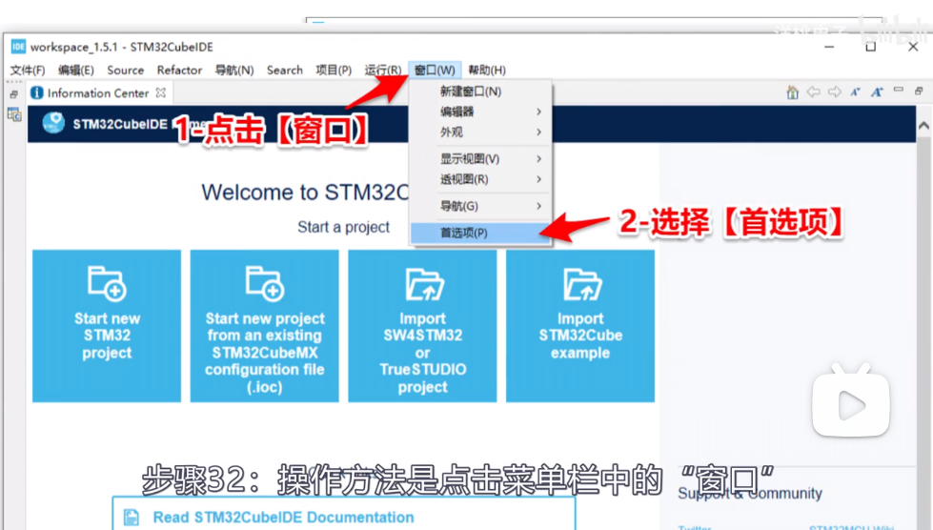
Task: Click Start new STM32 project tile
Action: pos(107,326)
